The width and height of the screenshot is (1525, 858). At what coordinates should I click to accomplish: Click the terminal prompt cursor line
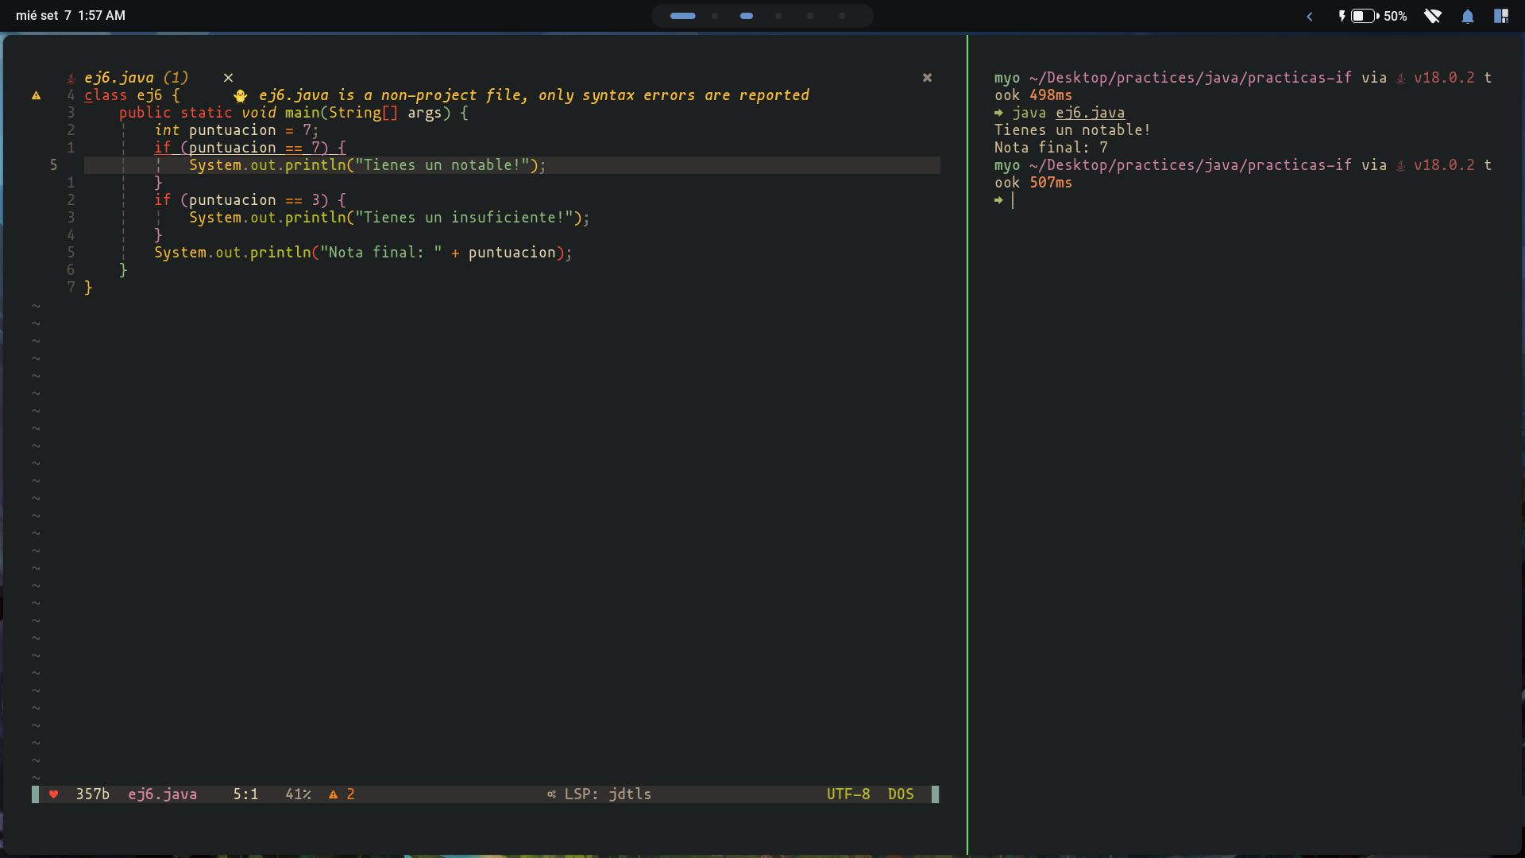(x=1013, y=200)
